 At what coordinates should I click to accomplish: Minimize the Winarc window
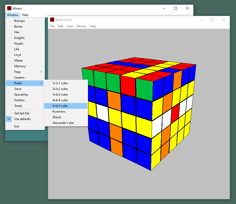point(164,8)
